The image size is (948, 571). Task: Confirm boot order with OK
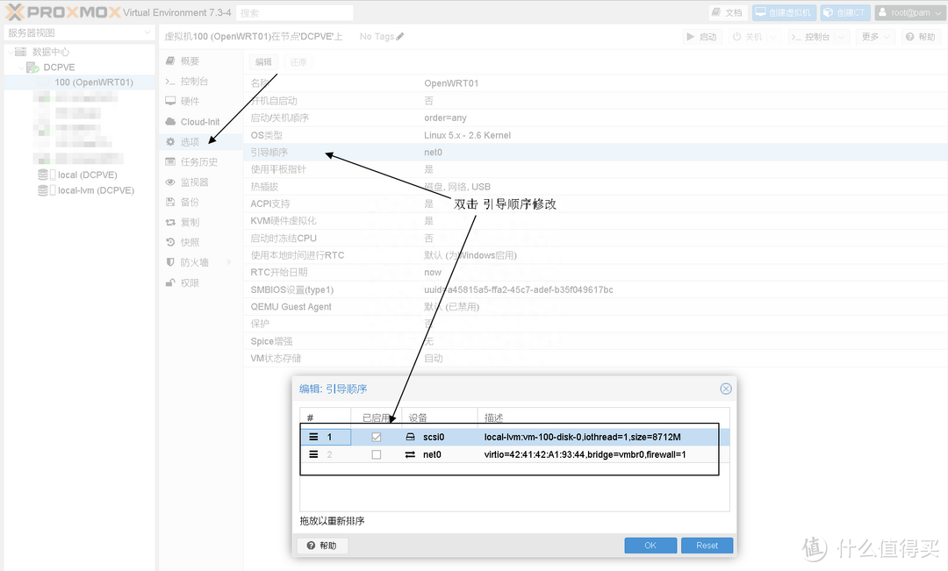650,546
